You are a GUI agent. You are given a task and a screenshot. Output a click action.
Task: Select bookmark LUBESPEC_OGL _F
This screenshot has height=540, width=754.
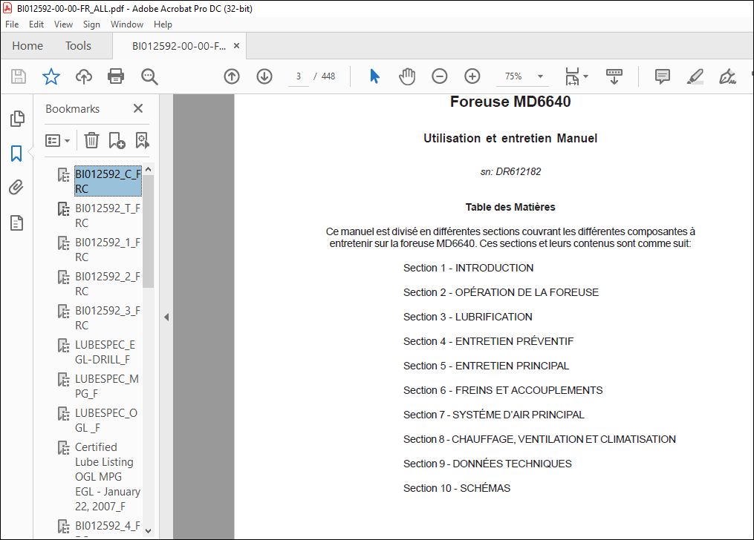pyautogui.click(x=106, y=420)
